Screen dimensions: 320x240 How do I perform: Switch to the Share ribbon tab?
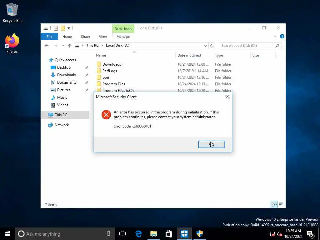(85, 37)
